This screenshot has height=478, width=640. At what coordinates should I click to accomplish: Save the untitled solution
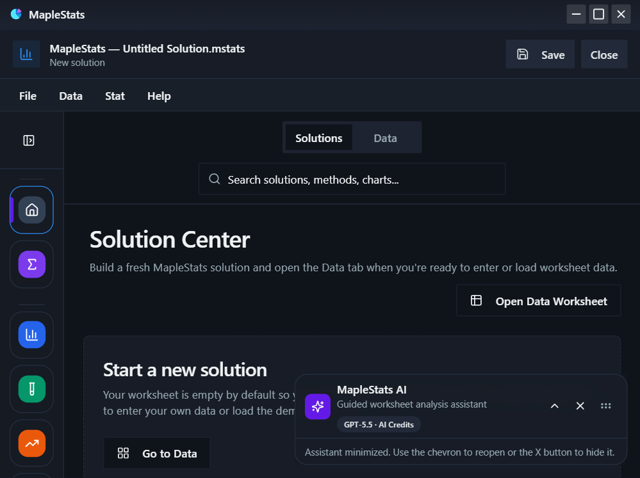(x=540, y=54)
